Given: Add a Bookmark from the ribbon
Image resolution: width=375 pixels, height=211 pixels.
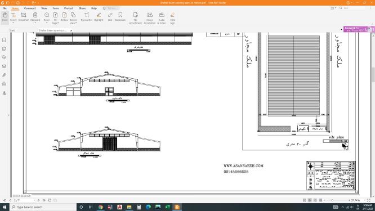Looking at the screenshot, I should pyautogui.click(x=120, y=17).
